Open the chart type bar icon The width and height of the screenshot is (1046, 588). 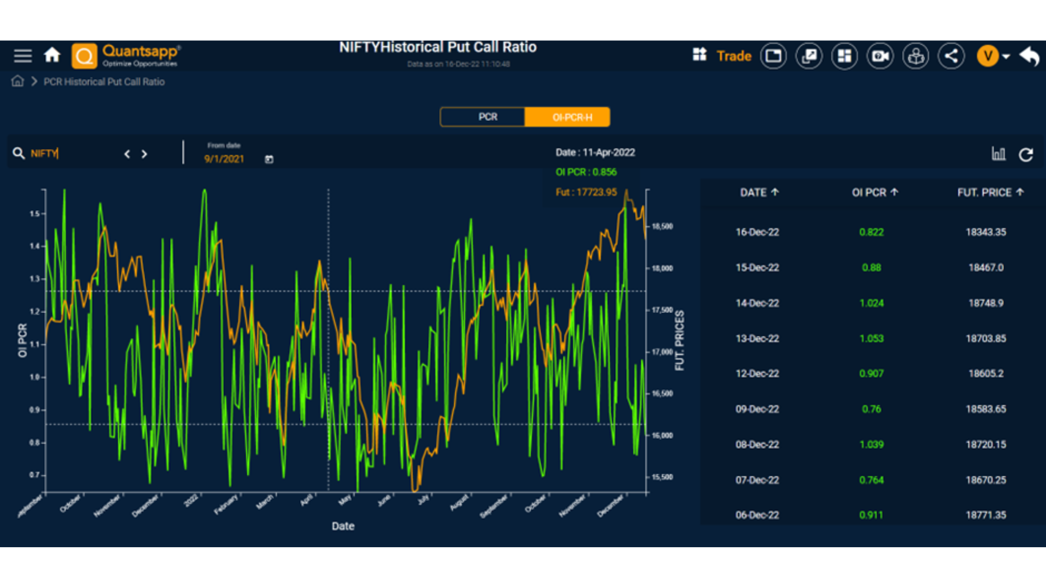998,154
